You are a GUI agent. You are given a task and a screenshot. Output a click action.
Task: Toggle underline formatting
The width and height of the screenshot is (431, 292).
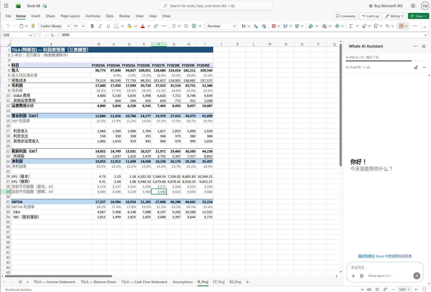(108, 26)
